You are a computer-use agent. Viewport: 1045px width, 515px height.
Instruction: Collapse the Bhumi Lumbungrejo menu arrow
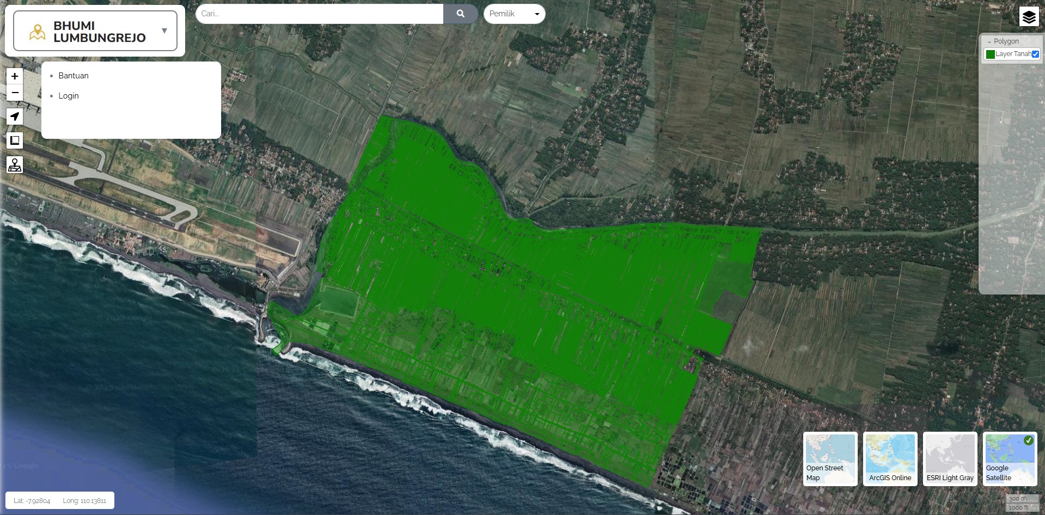click(164, 31)
